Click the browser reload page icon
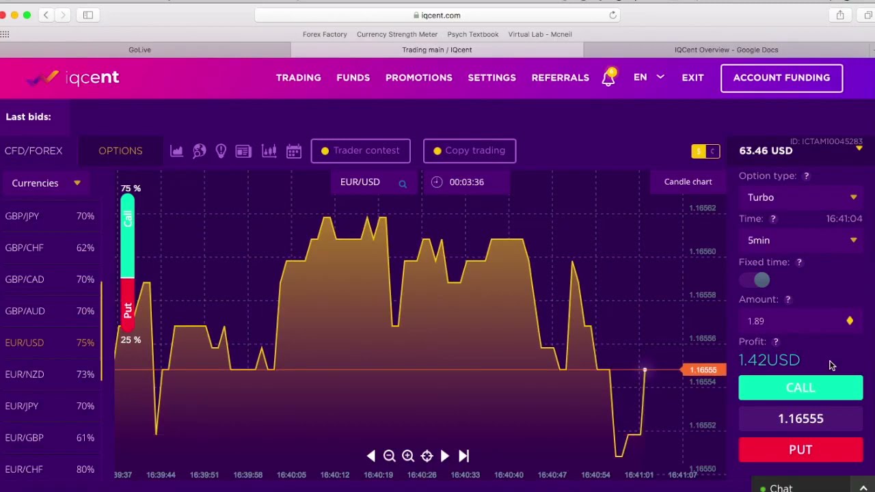Image resolution: width=875 pixels, height=492 pixels. (612, 15)
